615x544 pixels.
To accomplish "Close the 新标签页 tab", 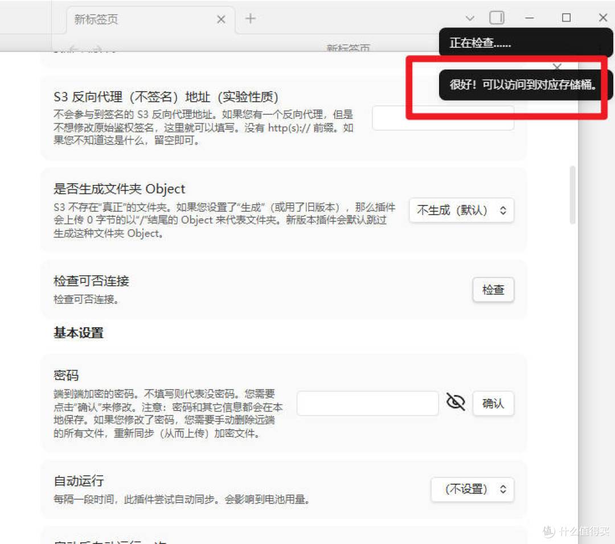I will coord(221,19).
